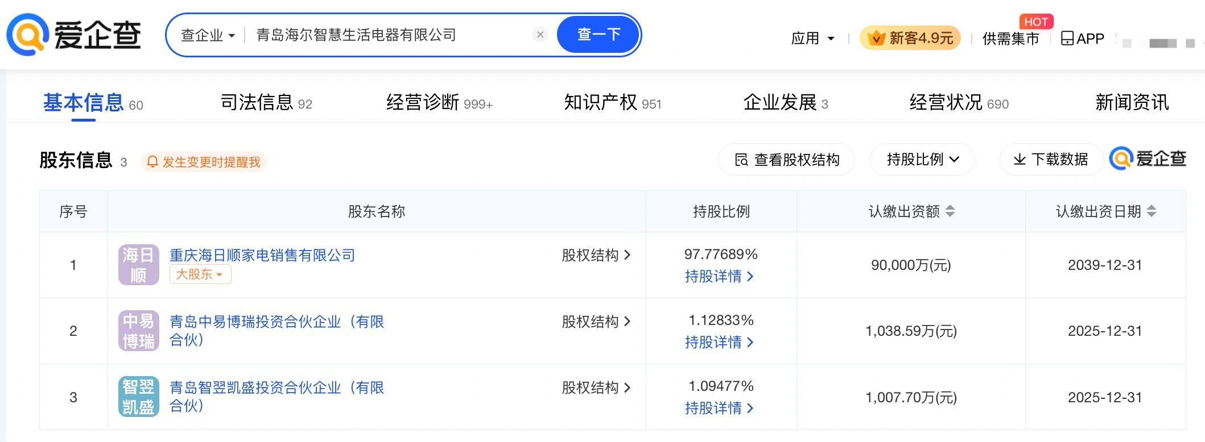Expand the 持股比例 filter dropdown
1205x442 pixels.
[922, 160]
